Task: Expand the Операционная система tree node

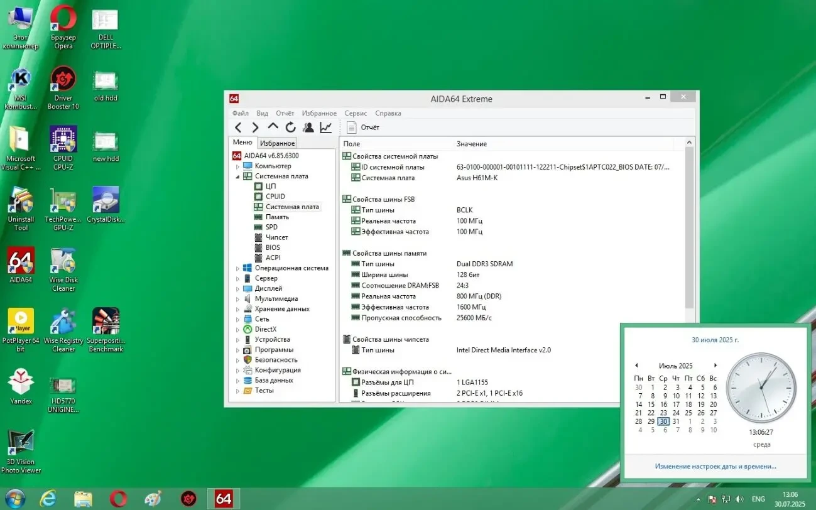Action: [238, 268]
